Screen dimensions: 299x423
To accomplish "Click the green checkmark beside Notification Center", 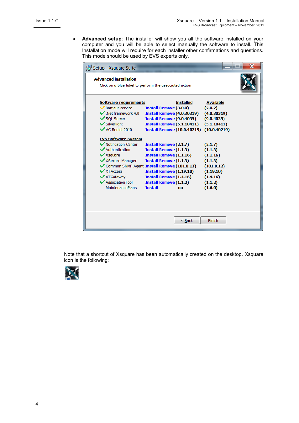I will [x=102, y=144].
